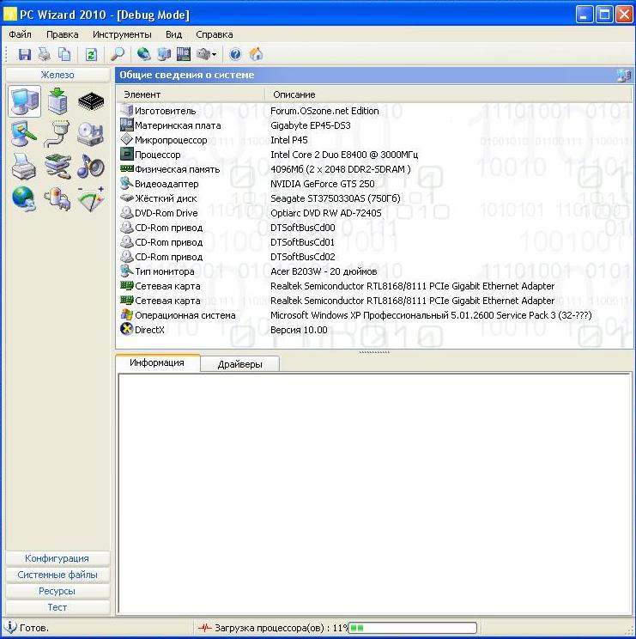This screenshot has width=636, height=639.
Task: Open the Инструменты menu
Action: (x=122, y=34)
